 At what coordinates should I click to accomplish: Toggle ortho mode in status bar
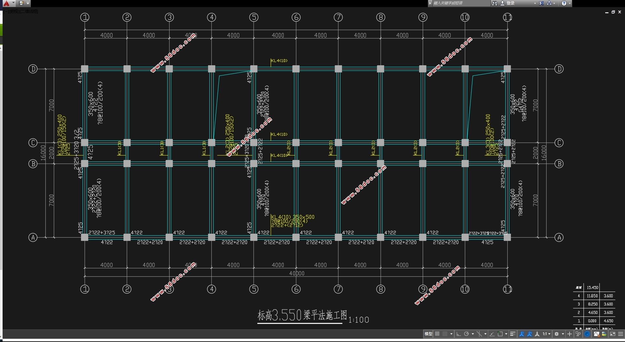(x=458, y=334)
